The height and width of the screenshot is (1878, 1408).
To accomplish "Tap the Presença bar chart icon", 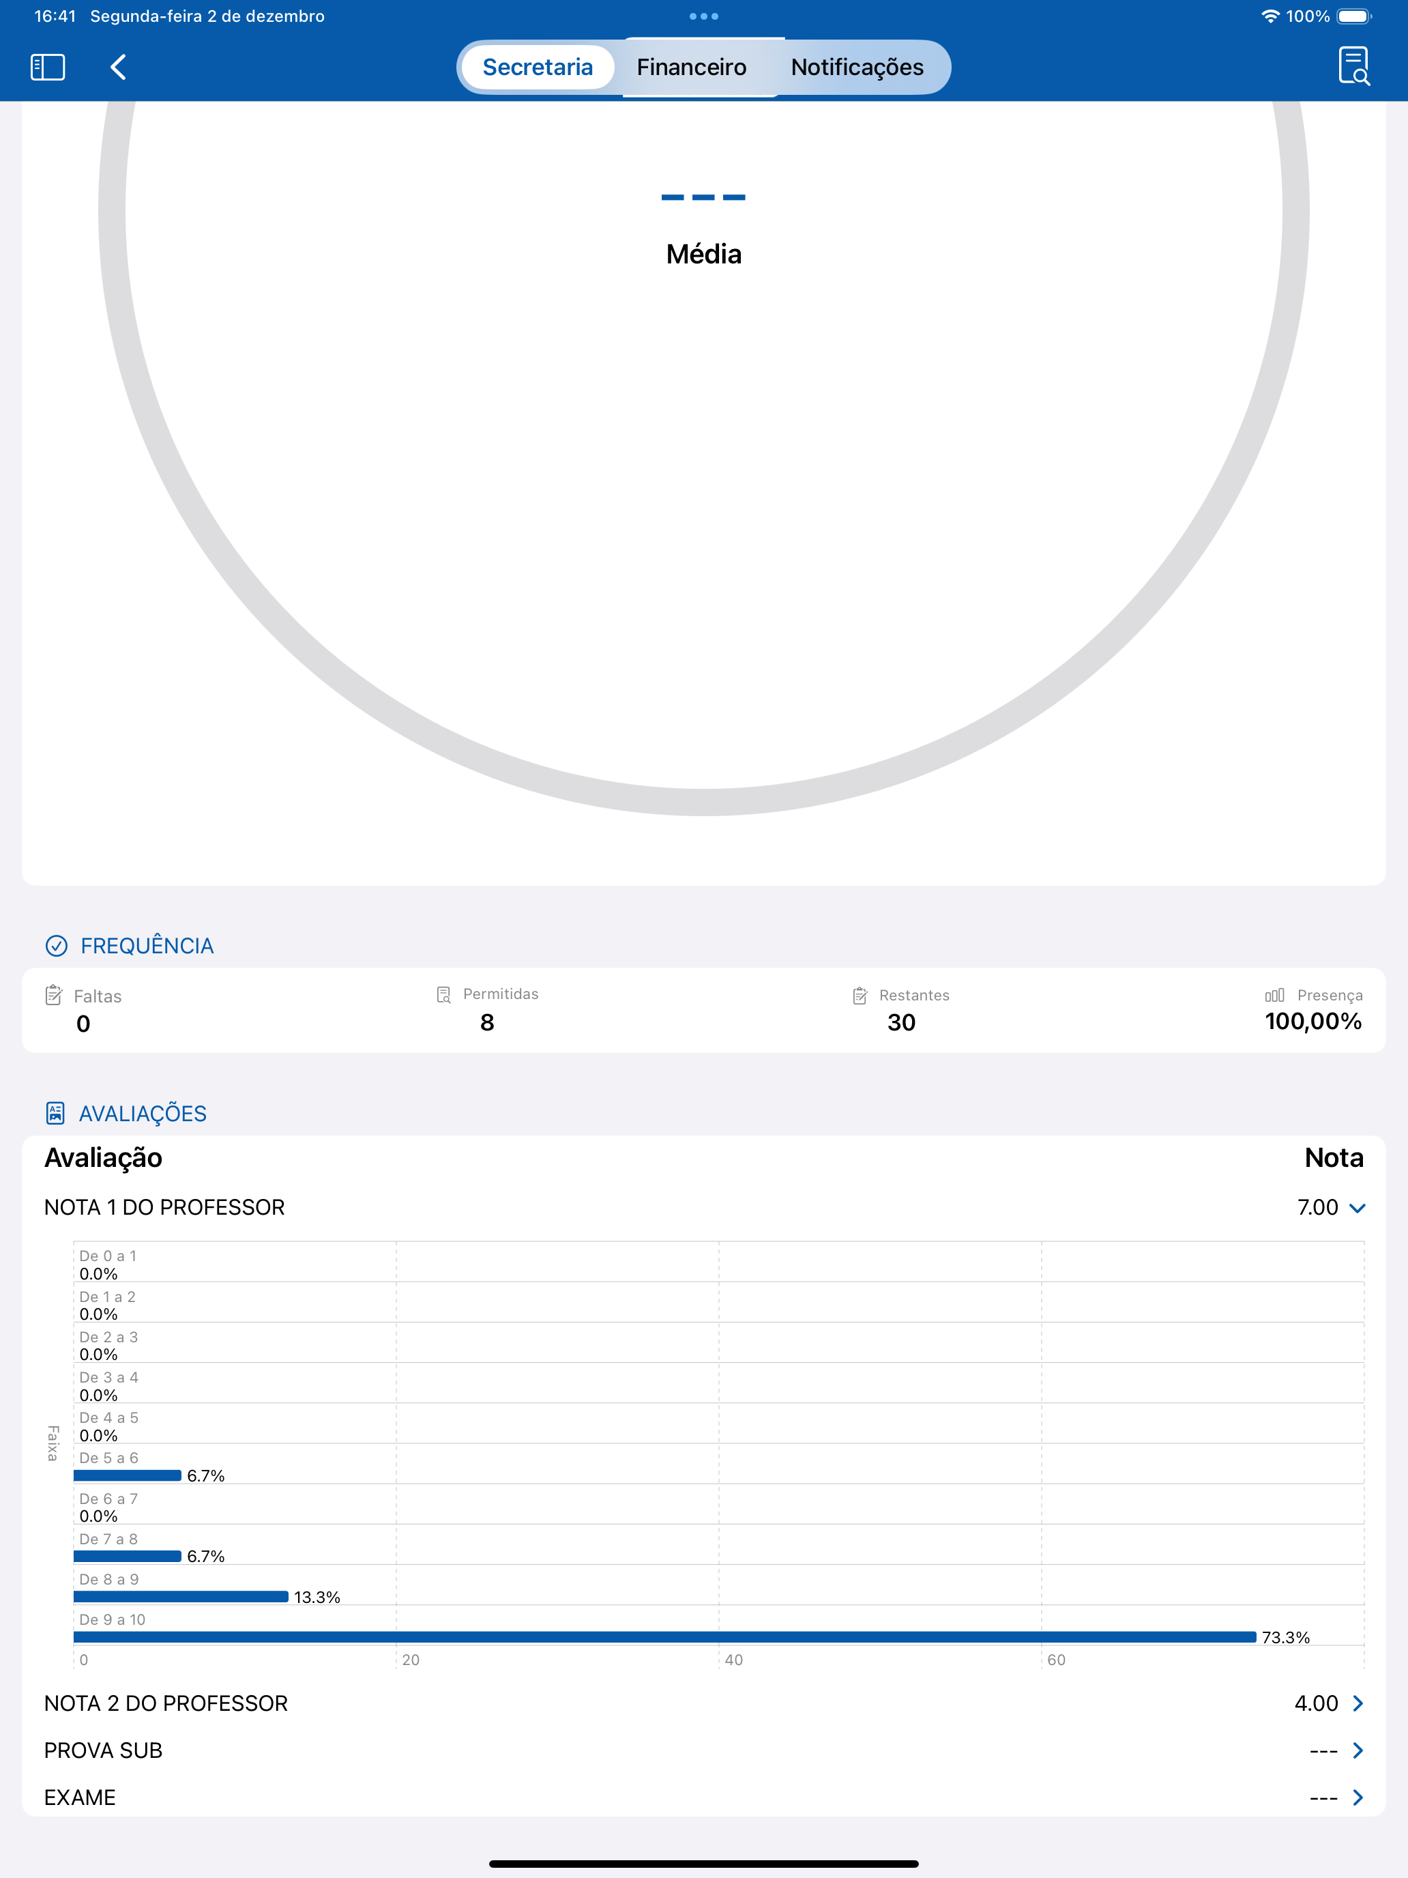I will (x=1274, y=995).
